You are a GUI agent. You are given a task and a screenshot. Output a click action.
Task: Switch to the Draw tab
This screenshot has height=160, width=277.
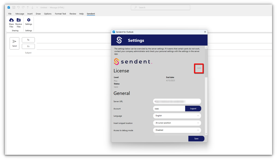click(38, 14)
